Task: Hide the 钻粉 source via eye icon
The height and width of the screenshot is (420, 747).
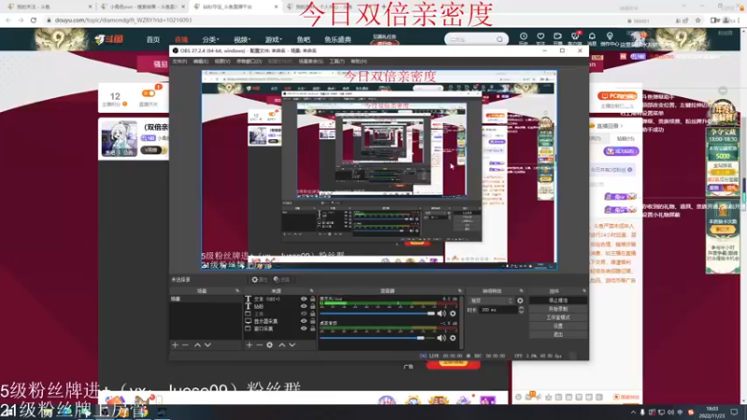Action: [x=303, y=306]
